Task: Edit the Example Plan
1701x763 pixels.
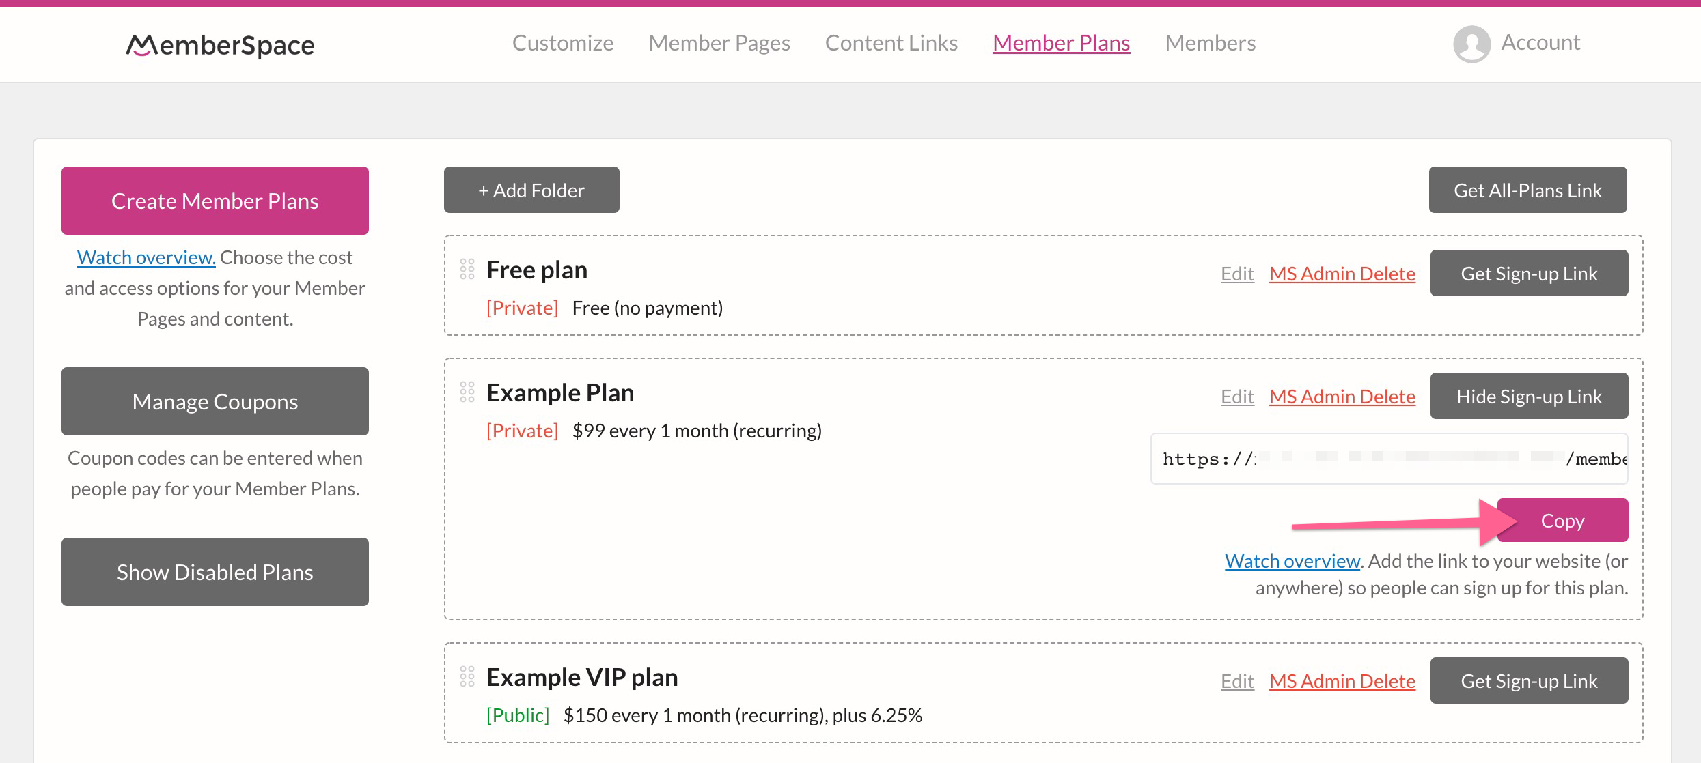Action: (1236, 396)
